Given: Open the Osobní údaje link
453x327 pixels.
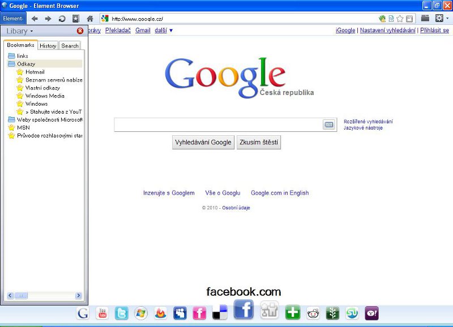Looking at the screenshot, I should click(x=236, y=208).
